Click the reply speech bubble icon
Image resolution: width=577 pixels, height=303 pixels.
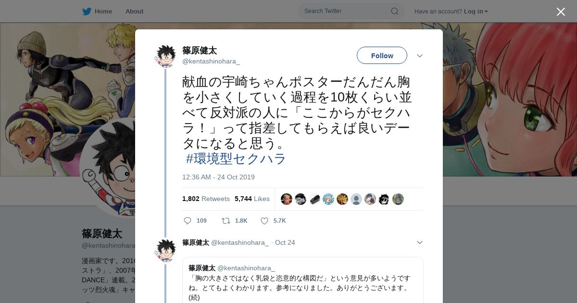[x=188, y=221]
